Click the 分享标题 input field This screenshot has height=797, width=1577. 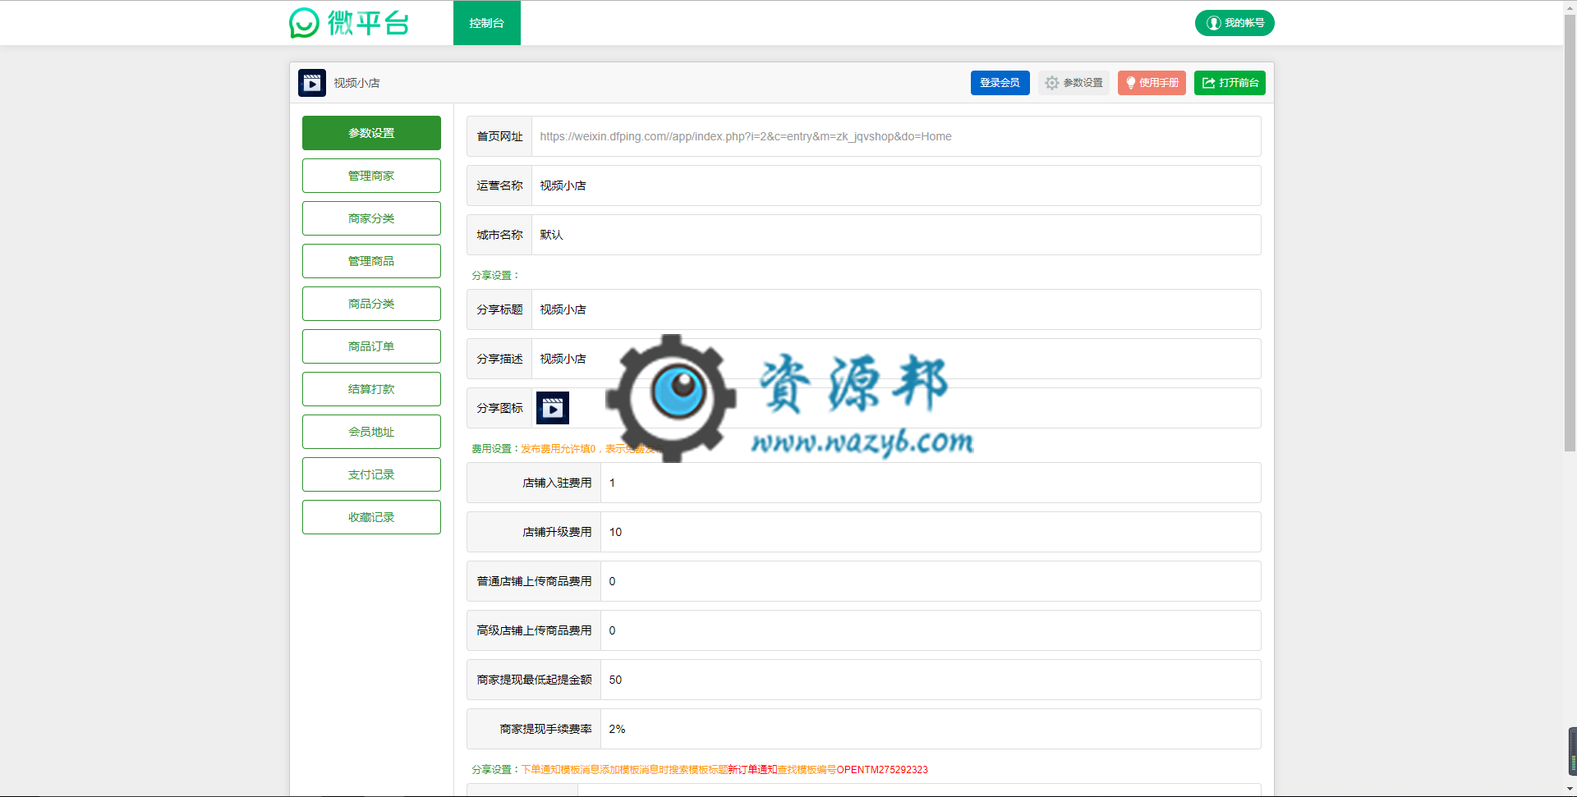coord(896,309)
